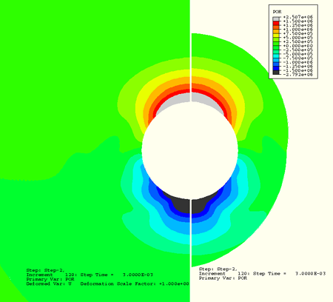Image resolution: width=333 pixels, height=302 pixels.
Task: Select the yellow legend color band
Action: coord(276,36)
